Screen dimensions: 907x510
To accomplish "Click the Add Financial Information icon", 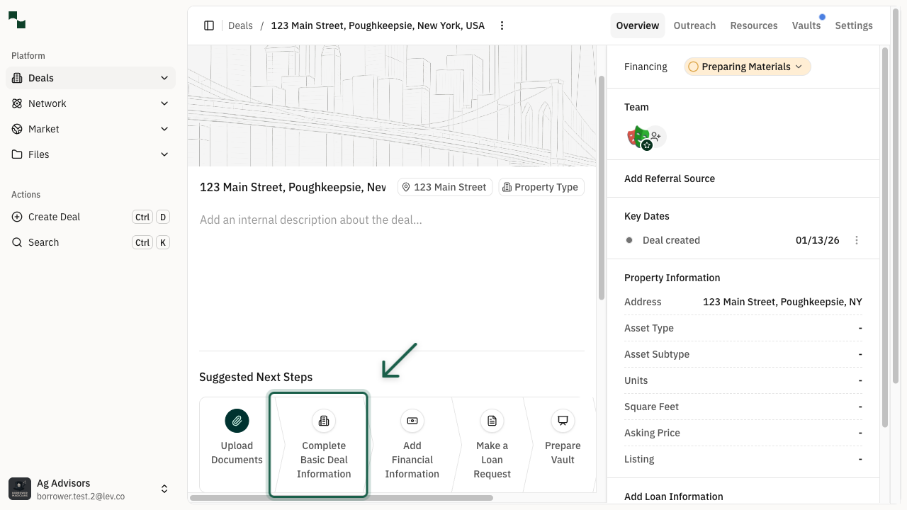I will (x=412, y=421).
